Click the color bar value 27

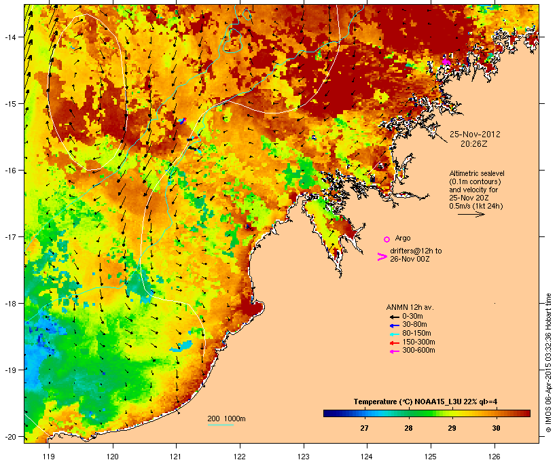[365, 428]
